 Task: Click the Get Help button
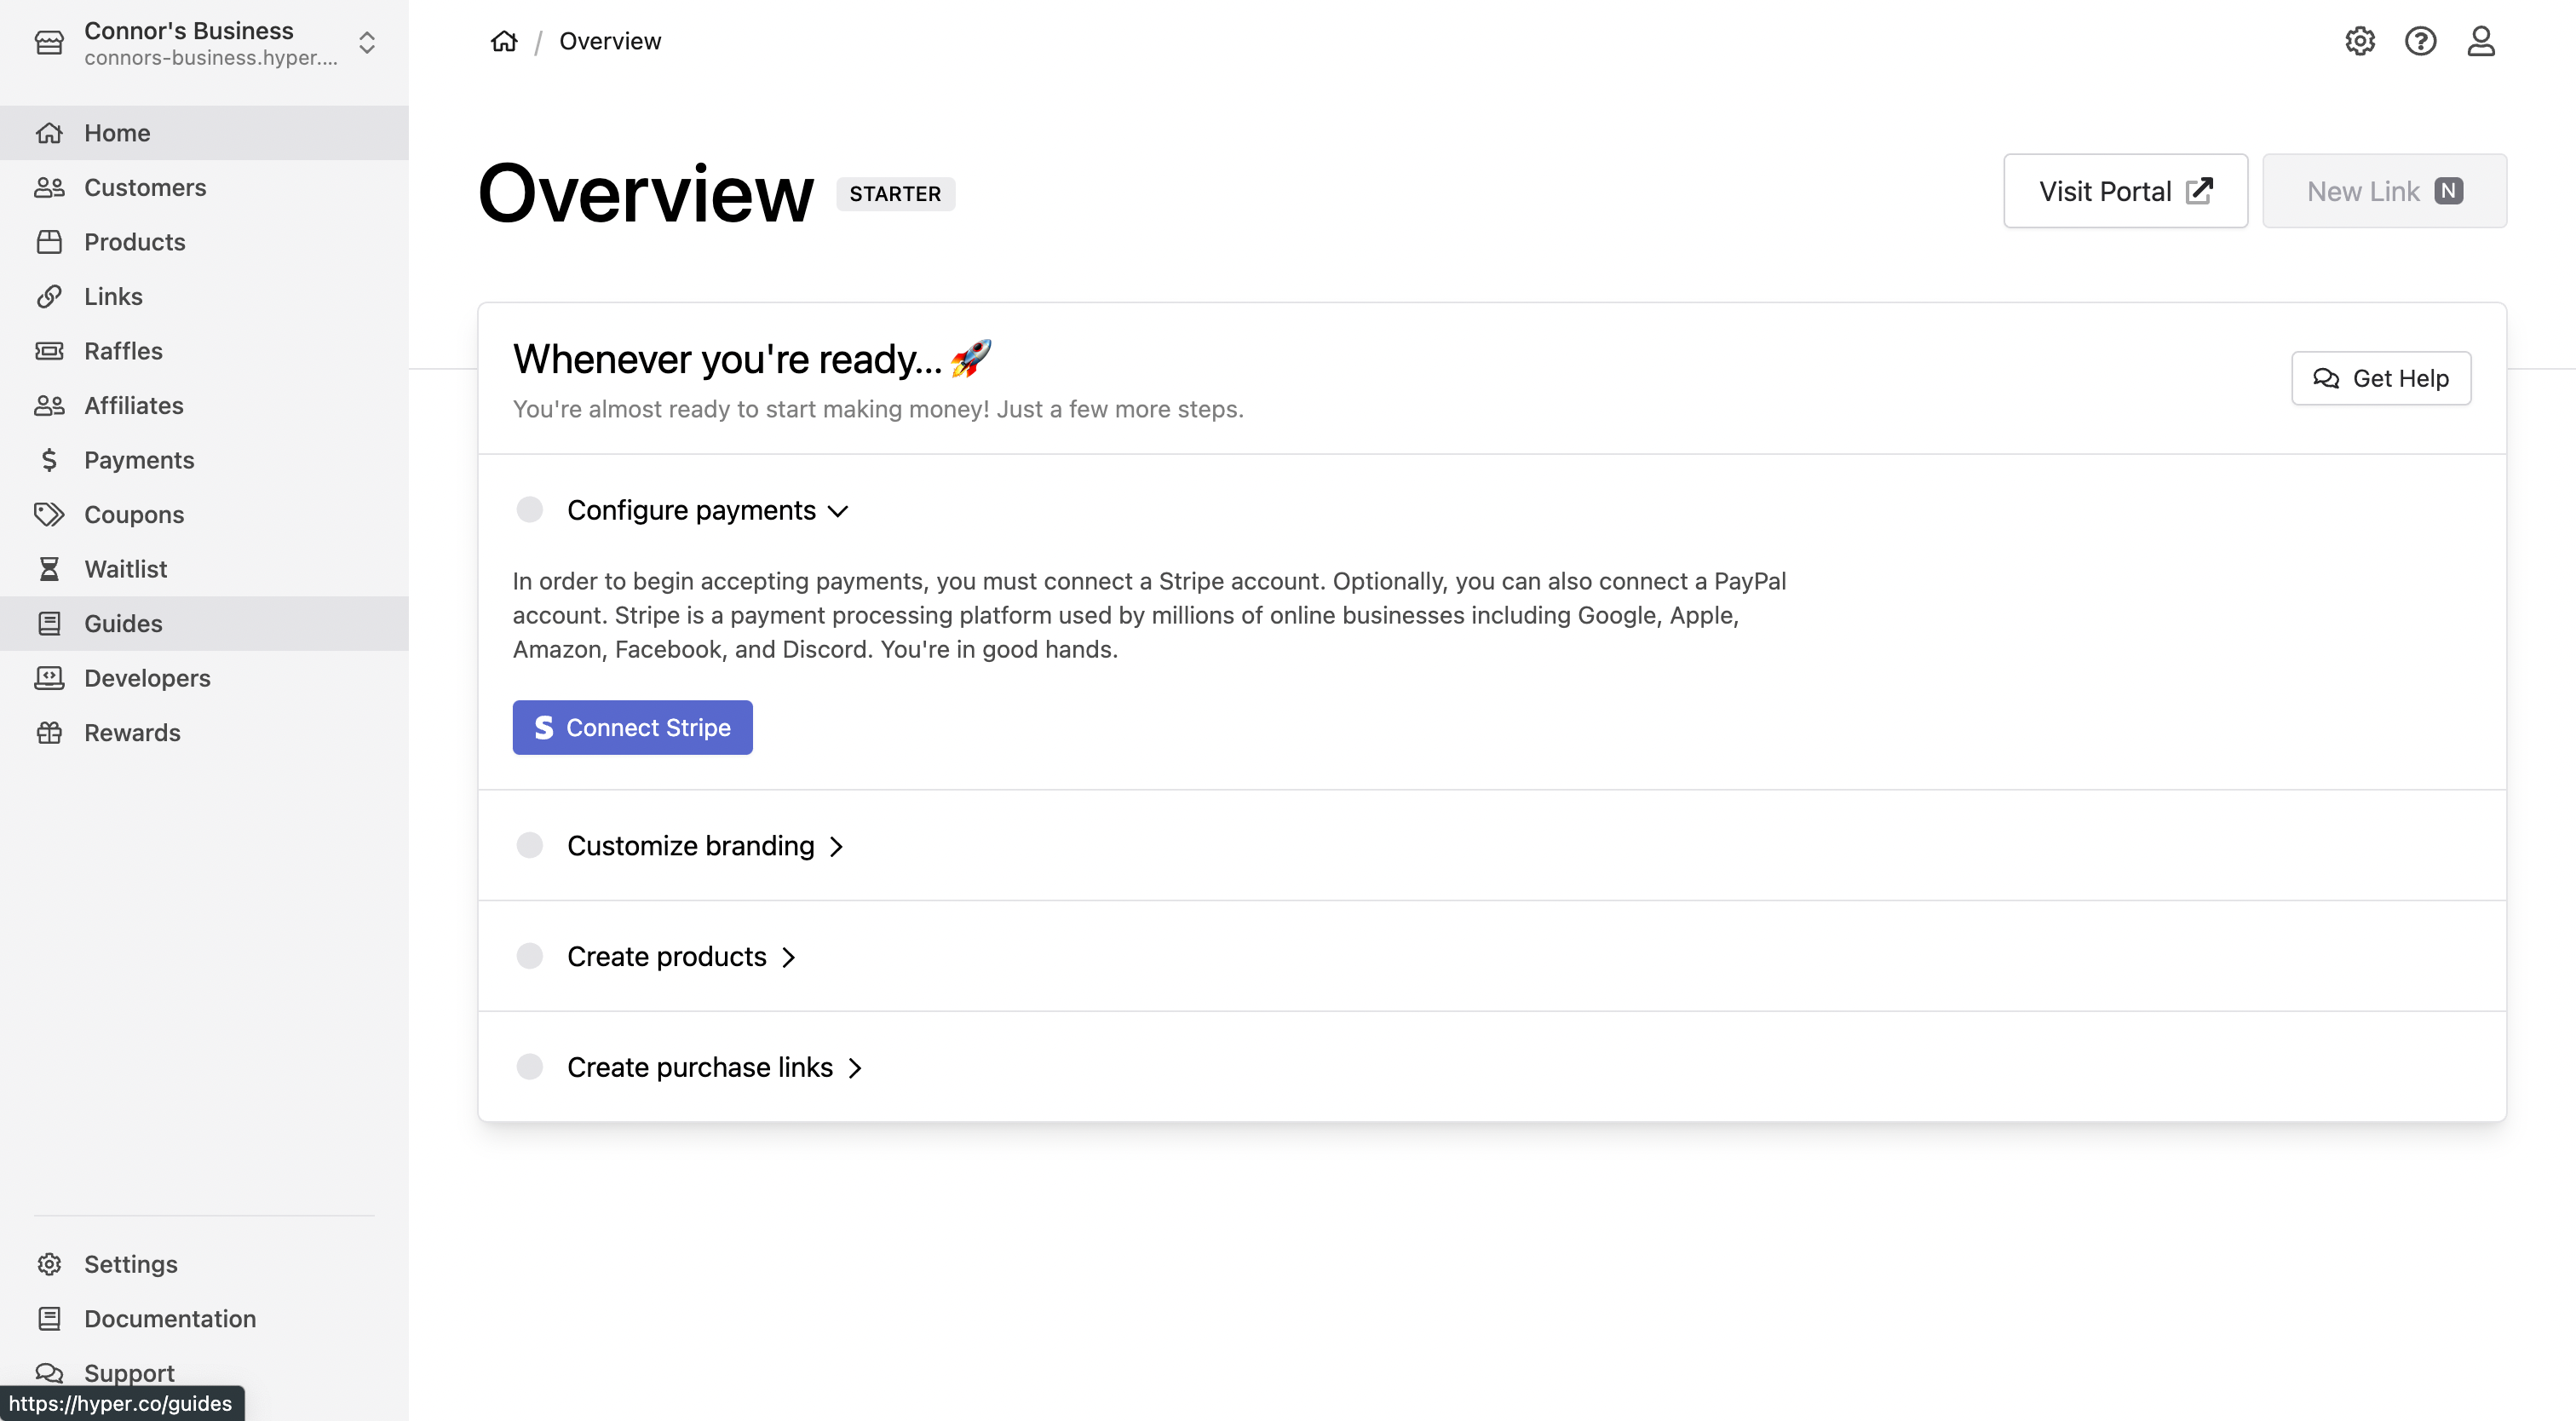click(x=2380, y=378)
